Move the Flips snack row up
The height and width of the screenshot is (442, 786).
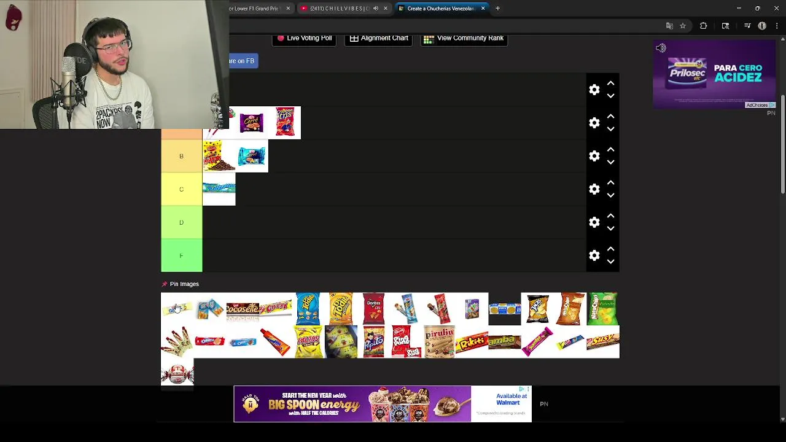click(610, 116)
